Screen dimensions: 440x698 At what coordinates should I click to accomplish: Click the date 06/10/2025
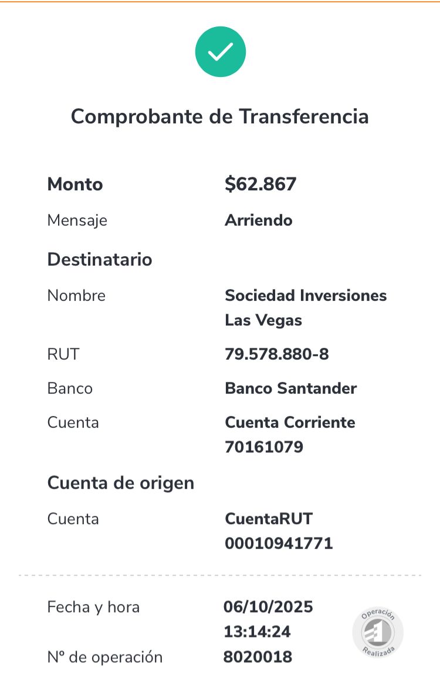268,607
